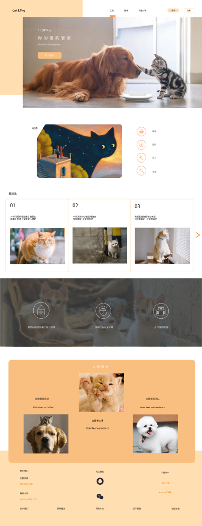Click the white fluffy dog photo
This screenshot has width=202, height=526.
[x=155, y=434]
